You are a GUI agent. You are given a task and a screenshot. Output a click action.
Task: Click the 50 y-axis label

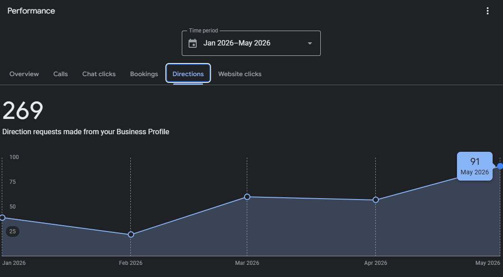pyautogui.click(x=13, y=207)
